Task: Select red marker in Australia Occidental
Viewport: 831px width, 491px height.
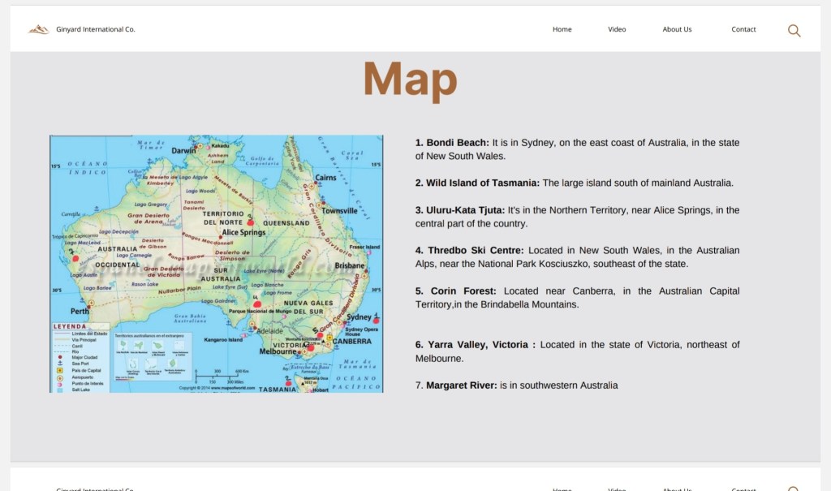Action: (x=75, y=258)
